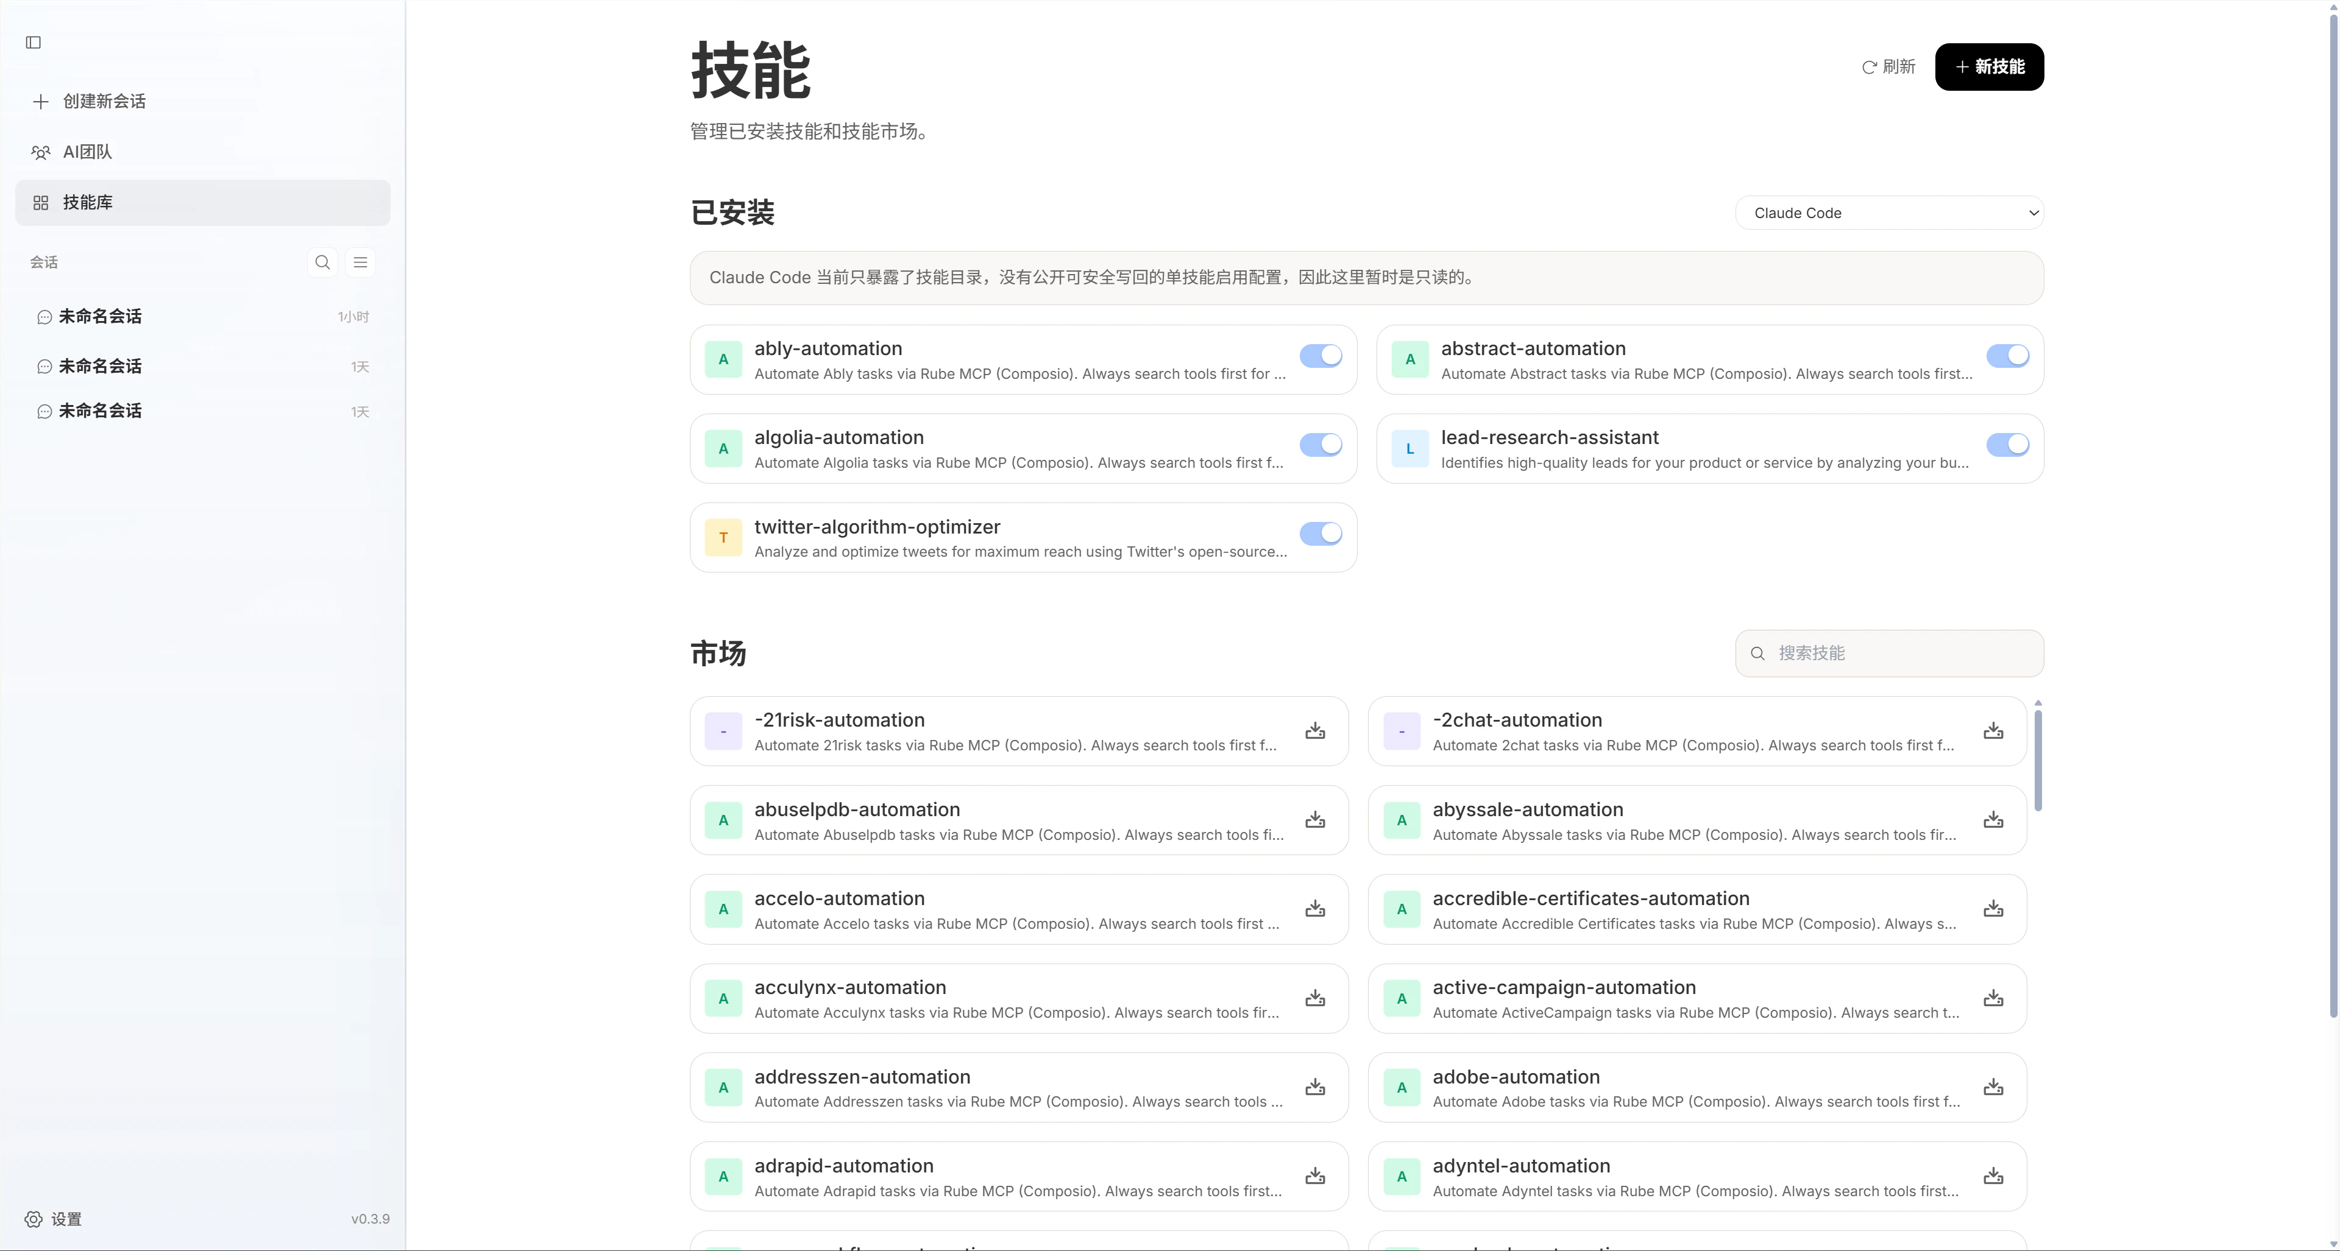Download the adobe-automation skill
The width and height of the screenshot is (2340, 1251).
1993,1088
